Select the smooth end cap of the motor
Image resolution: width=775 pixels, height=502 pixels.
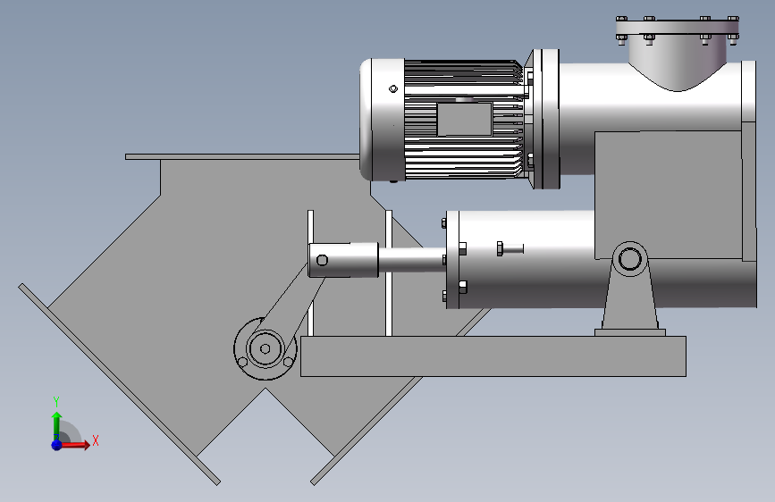point(382,120)
